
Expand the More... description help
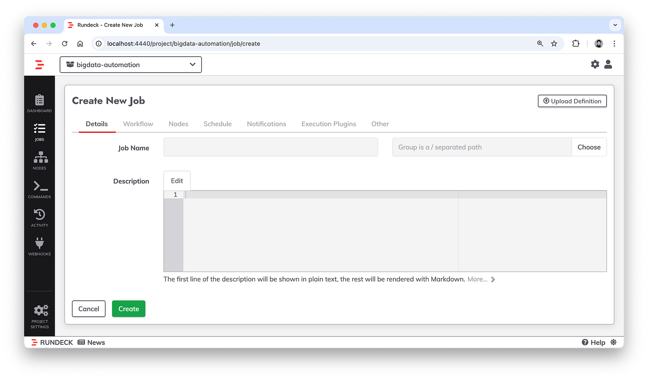[x=481, y=279]
